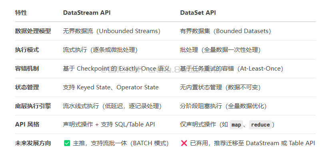321x152 pixels.
Task: Click the 容错机制 row label
Action: coord(27,69)
